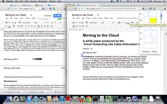Image resolution: width=167 pixels, height=104 pixels.
Task: Open folder icon beside title in left window
Action: [x=31, y=15]
